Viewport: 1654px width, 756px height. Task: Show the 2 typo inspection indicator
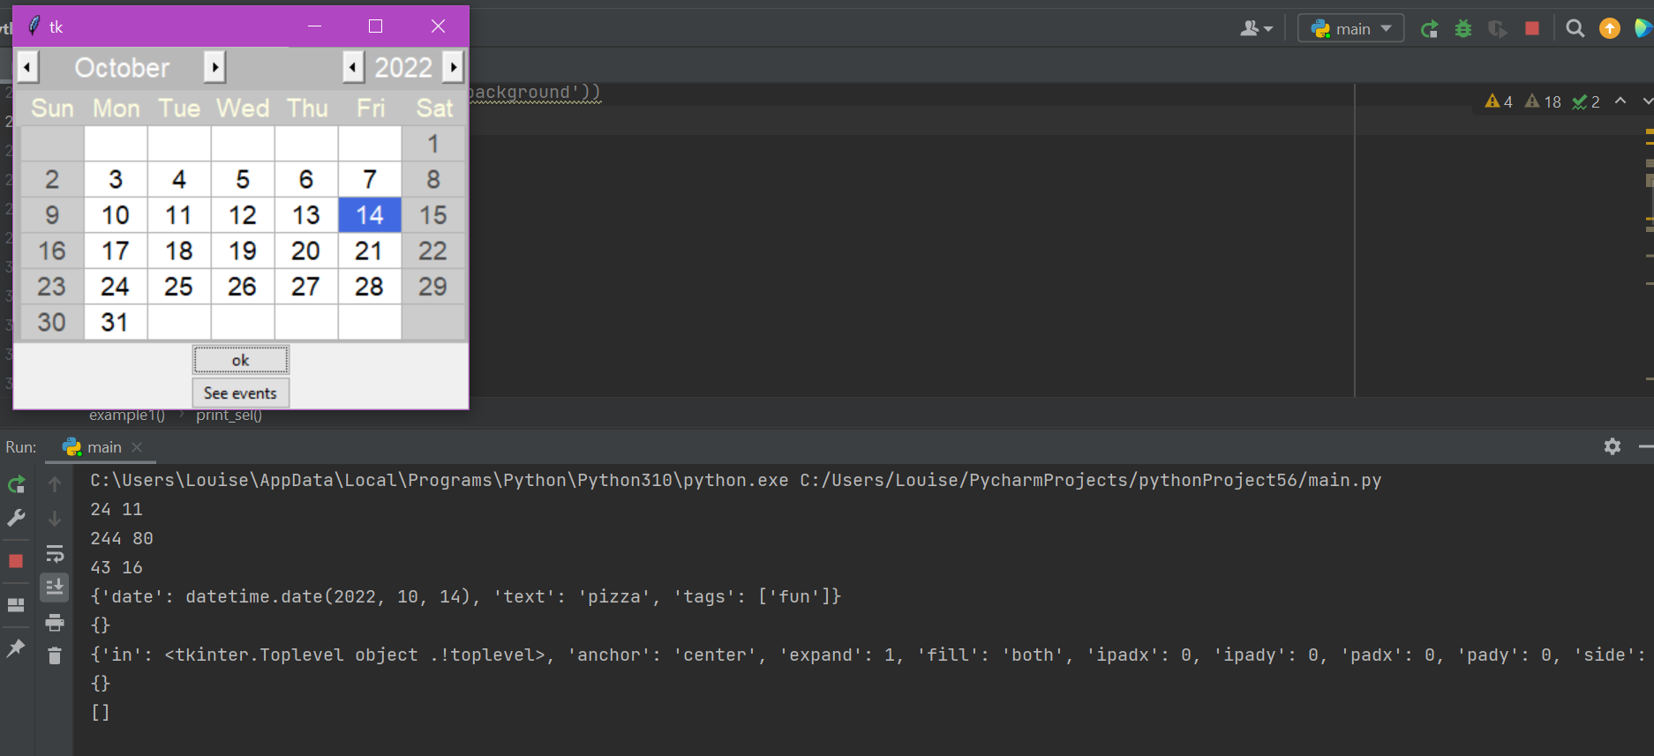[1586, 101]
